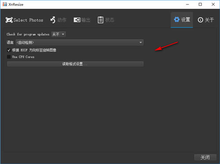This screenshot has height=164, width=220.
Task: Open the 状态 tab label
Action: click(110, 20)
